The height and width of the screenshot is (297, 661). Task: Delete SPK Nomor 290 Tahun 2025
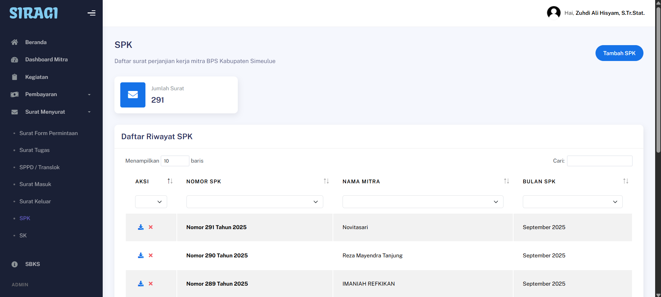[x=151, y=255]
